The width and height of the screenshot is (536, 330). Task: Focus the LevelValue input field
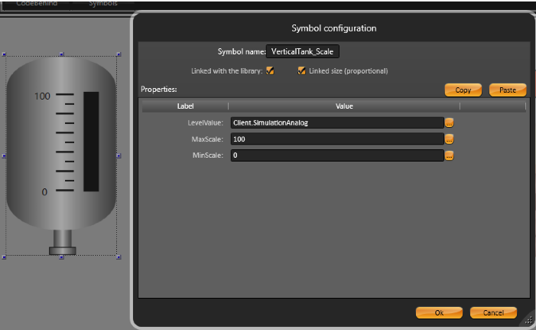[336, 123]
